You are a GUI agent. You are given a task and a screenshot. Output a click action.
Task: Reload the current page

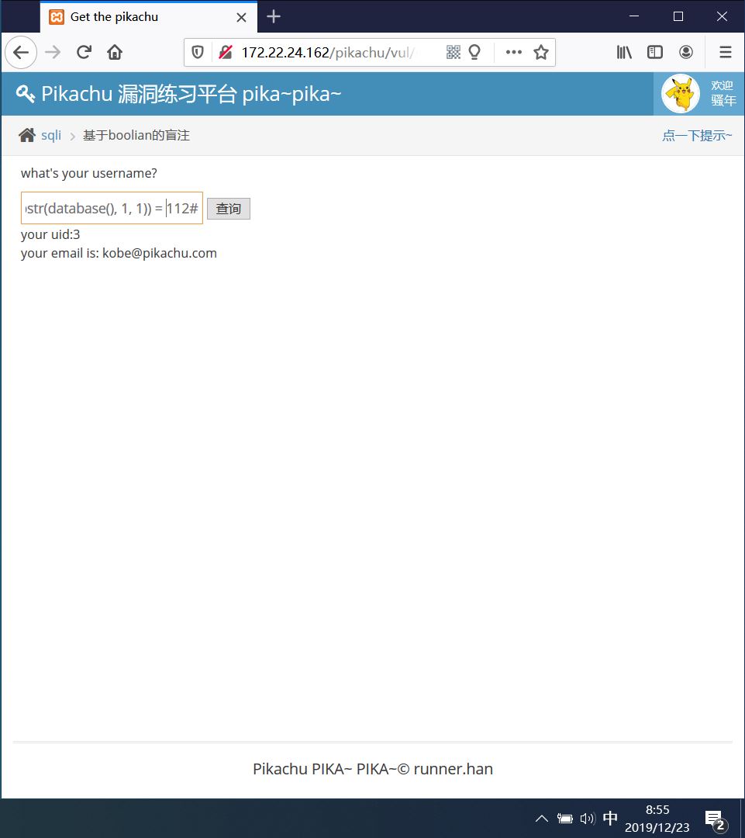pos(84,53)
